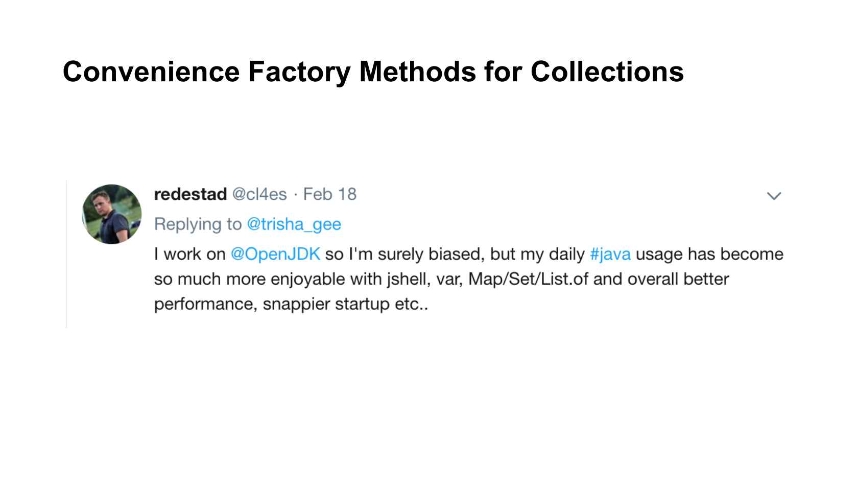
Task: Open @trisha_gee's profile link
Action: [x=294, y=224]
